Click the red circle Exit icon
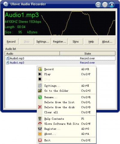The width and height of the screenshot is (120, 144). click(40, 140)
